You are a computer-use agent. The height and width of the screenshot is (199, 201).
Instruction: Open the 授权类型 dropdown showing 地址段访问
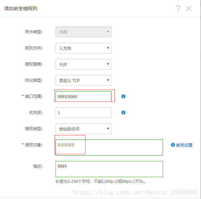(x=83, y=129)
